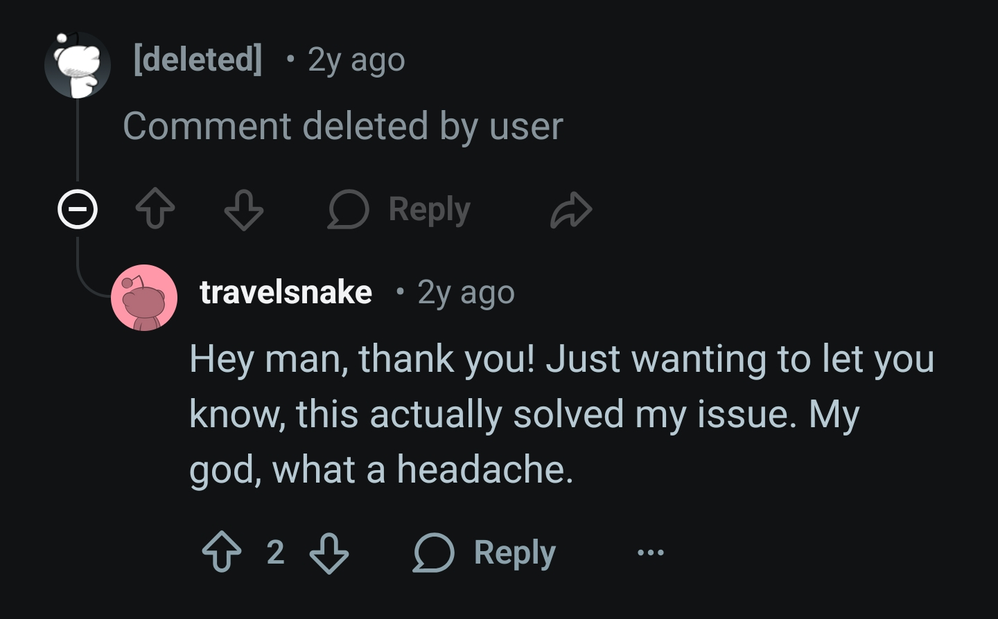This screenshot has width=998, height=619.
Task: Click the "Comment deleted by user" text
Action: point(342,126)
